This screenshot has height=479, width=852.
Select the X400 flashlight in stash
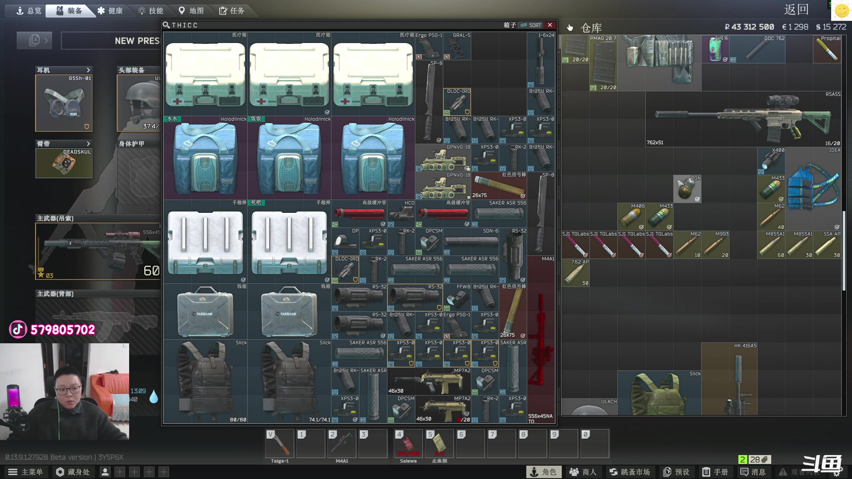pos(771,161)
